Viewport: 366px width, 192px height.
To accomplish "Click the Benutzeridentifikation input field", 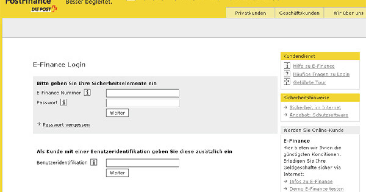I will [142, 162].
